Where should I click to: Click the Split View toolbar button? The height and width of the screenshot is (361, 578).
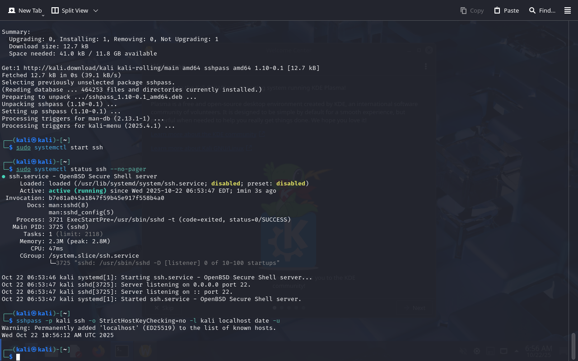coord(70,10)
